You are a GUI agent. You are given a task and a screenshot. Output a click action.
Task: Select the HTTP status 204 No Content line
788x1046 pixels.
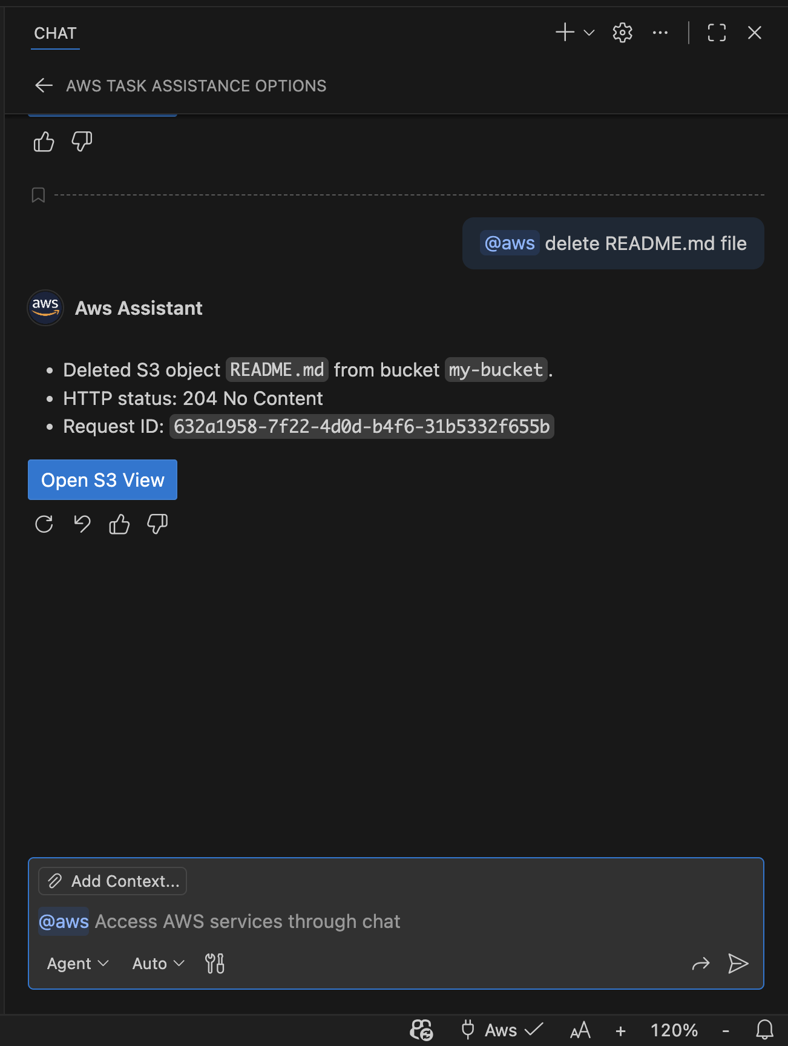[x=193, y=398]
